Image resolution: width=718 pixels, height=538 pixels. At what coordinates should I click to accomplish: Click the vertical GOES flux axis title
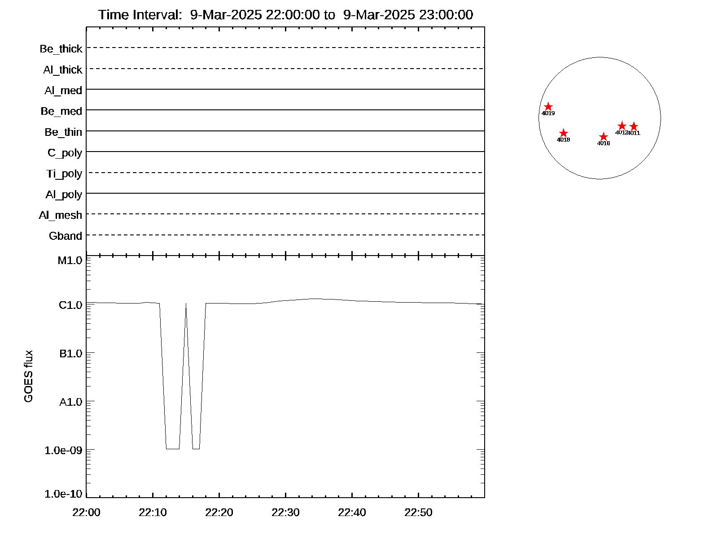click(x=28, y=376)
